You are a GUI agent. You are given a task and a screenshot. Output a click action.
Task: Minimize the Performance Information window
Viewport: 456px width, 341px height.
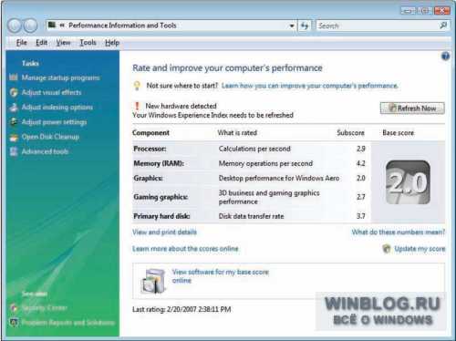click(408, 11)
